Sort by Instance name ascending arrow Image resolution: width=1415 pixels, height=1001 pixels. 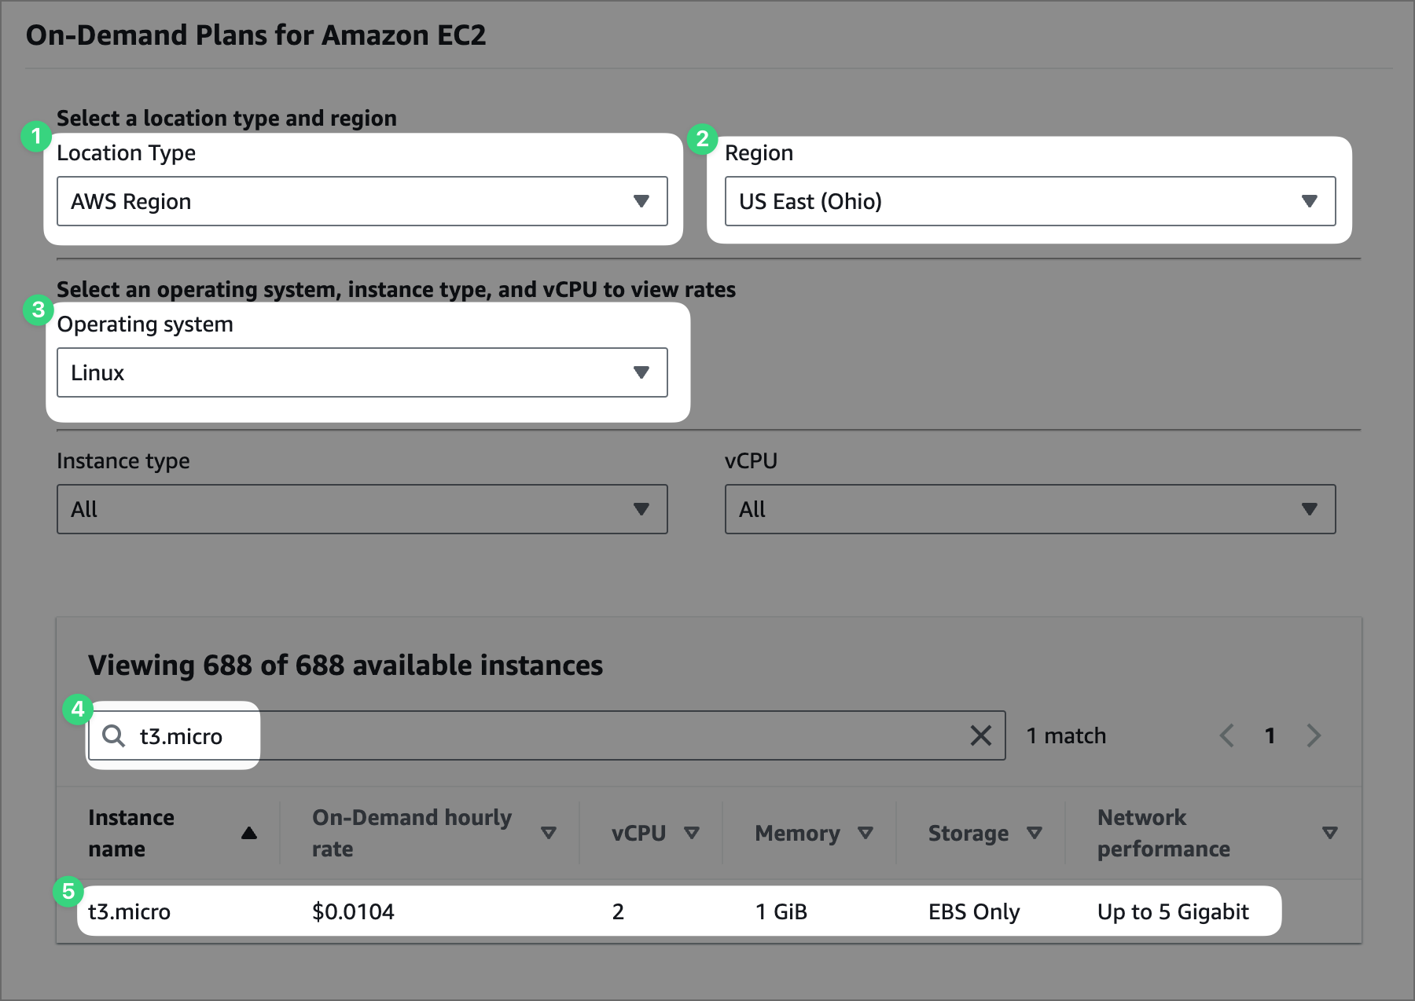249,833
